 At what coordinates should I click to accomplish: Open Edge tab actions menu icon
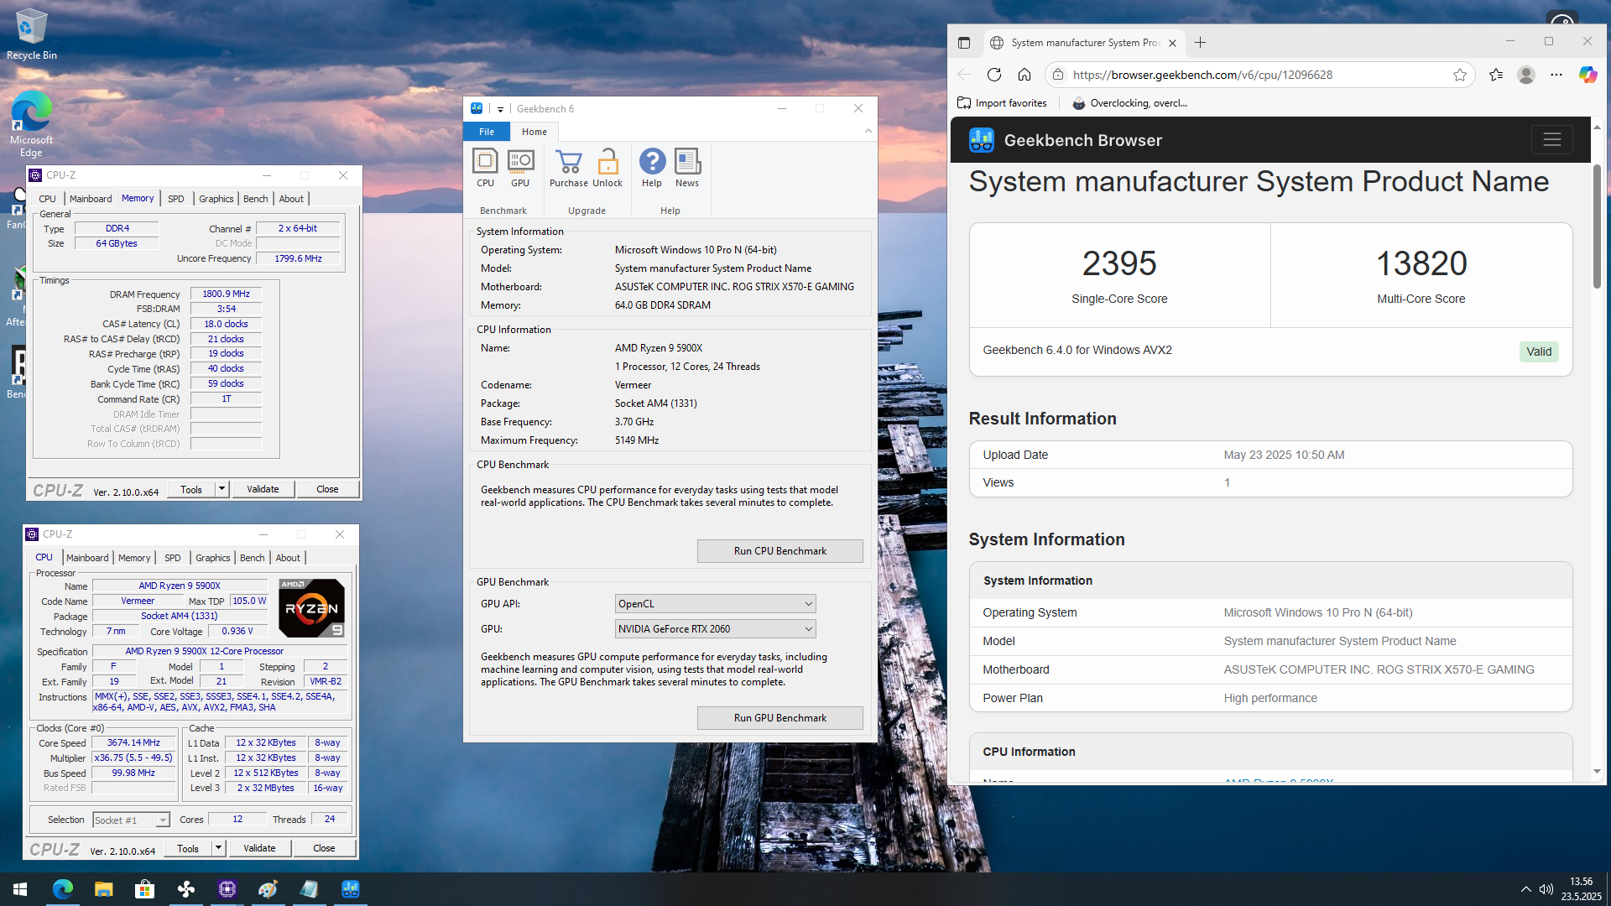click(x=964, y=43)
